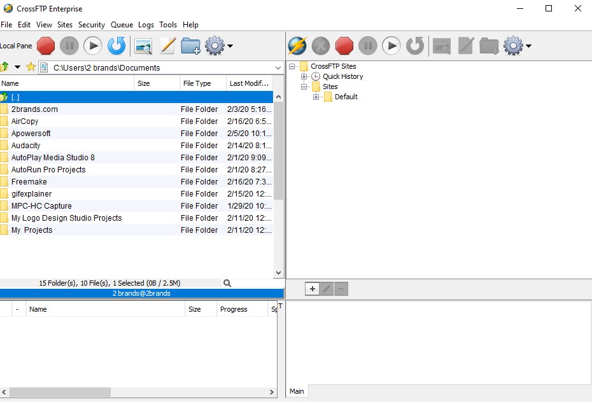Screen dimensions: 592x402
Task: Open the Sites menu
Action: coord(65,25)
